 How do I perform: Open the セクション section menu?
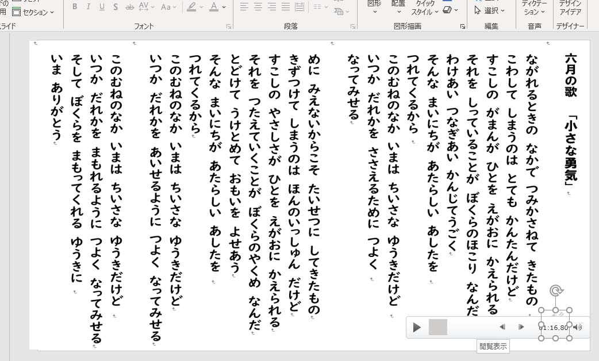click(33, 12)
